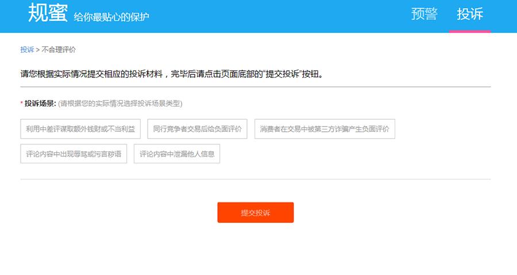The width and height of the screenshot is (517, 275).
Task: Click the 不合理评价 breadcrumb text
Action: 59,50
